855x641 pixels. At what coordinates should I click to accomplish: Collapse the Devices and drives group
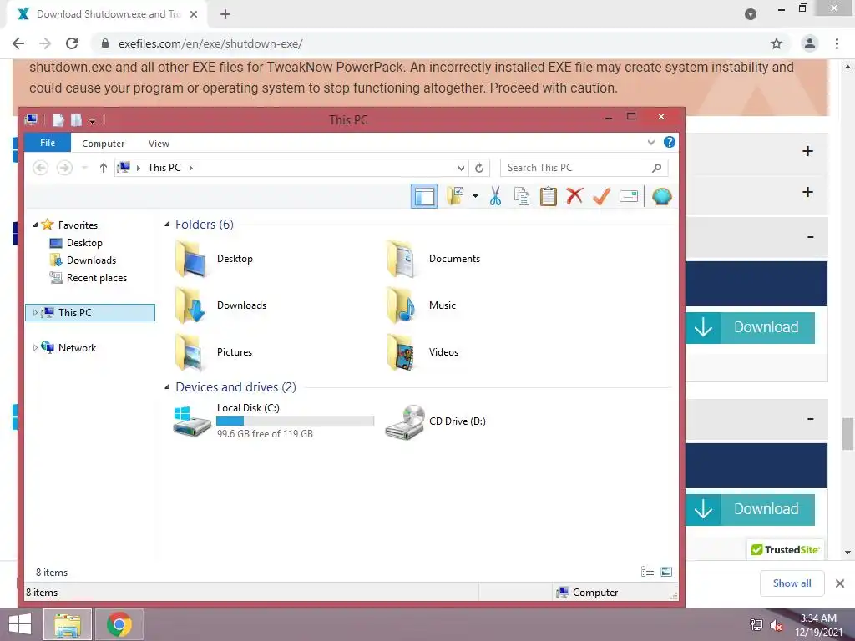point(167,387)
